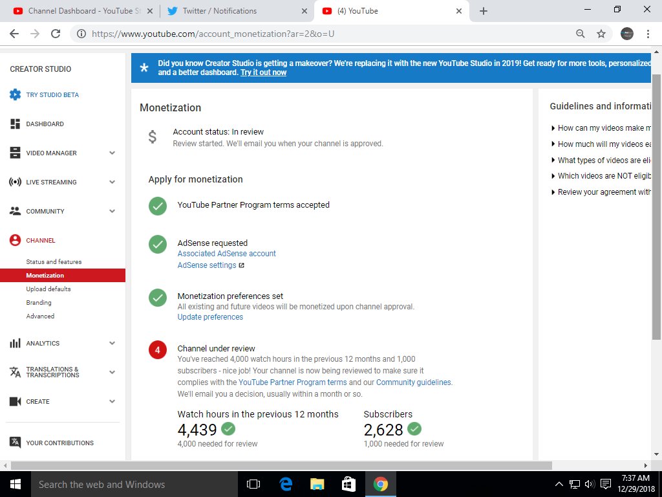Expand 'How much will my videos' guideline

601,144
